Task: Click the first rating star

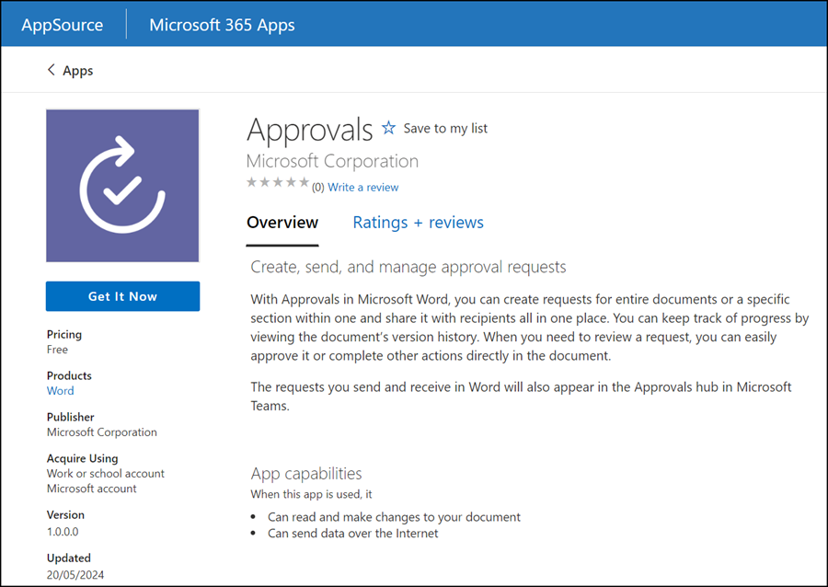Action: click(251, 182)
